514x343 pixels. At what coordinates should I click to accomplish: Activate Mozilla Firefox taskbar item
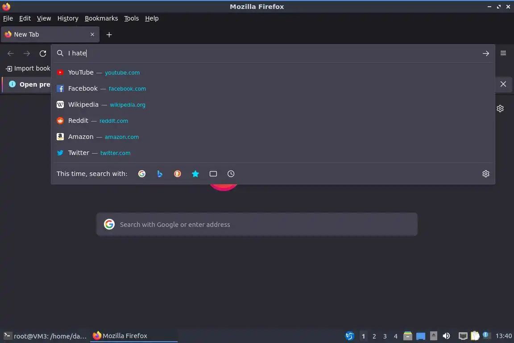pos(134,336)
